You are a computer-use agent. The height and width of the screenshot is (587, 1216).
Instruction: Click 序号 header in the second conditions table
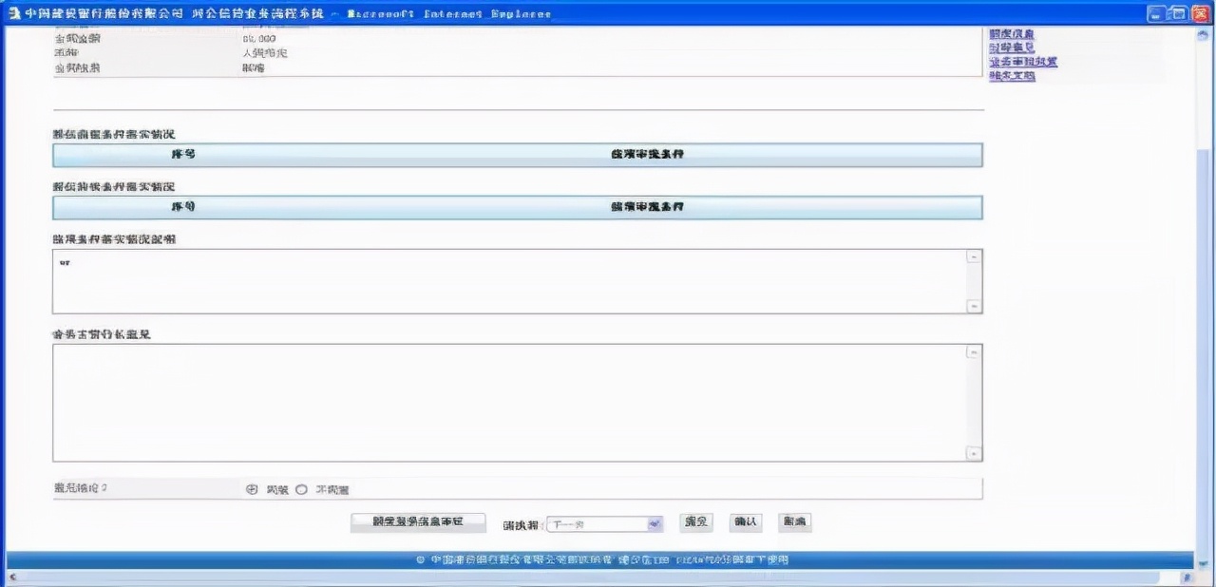(183, 206)
